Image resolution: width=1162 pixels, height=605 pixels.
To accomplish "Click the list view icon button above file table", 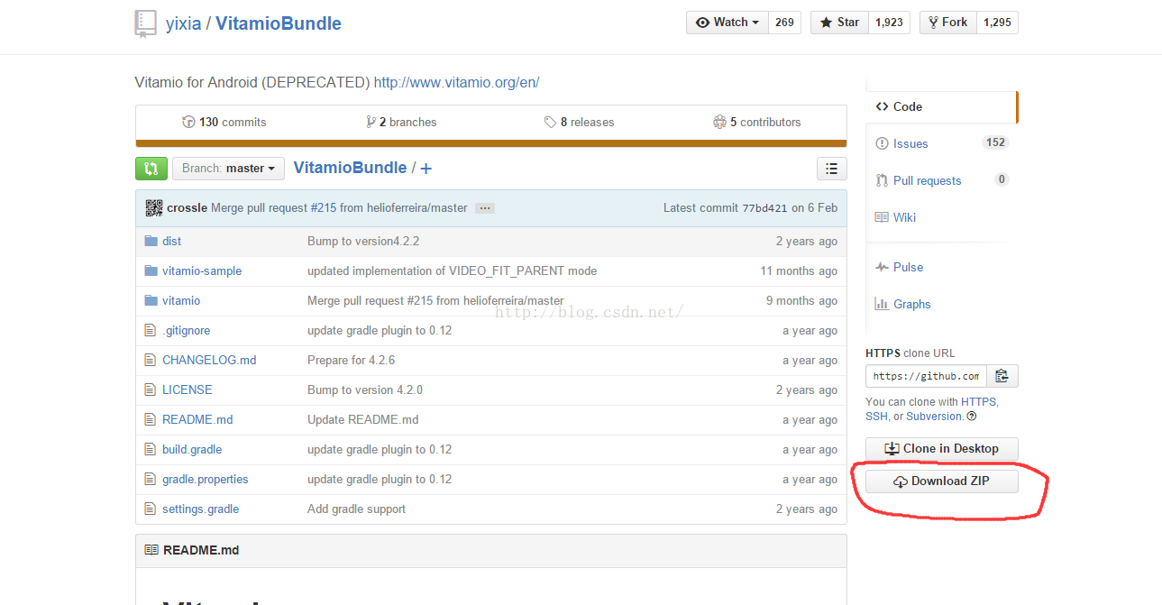I will click(831, 169).
